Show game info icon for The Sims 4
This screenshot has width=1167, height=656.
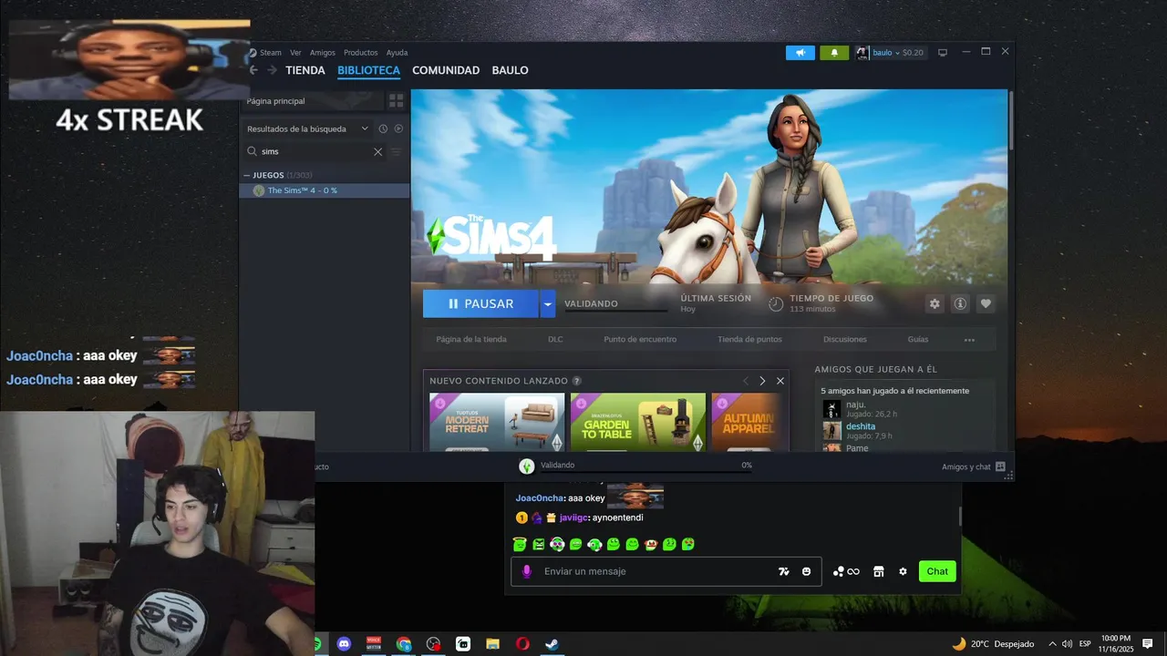pos(960,303)
